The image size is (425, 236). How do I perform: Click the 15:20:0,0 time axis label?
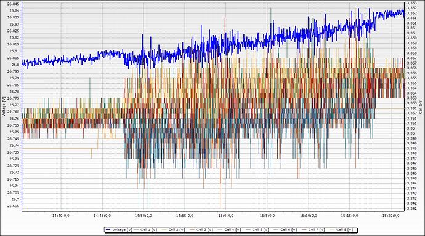pos(391,216)
